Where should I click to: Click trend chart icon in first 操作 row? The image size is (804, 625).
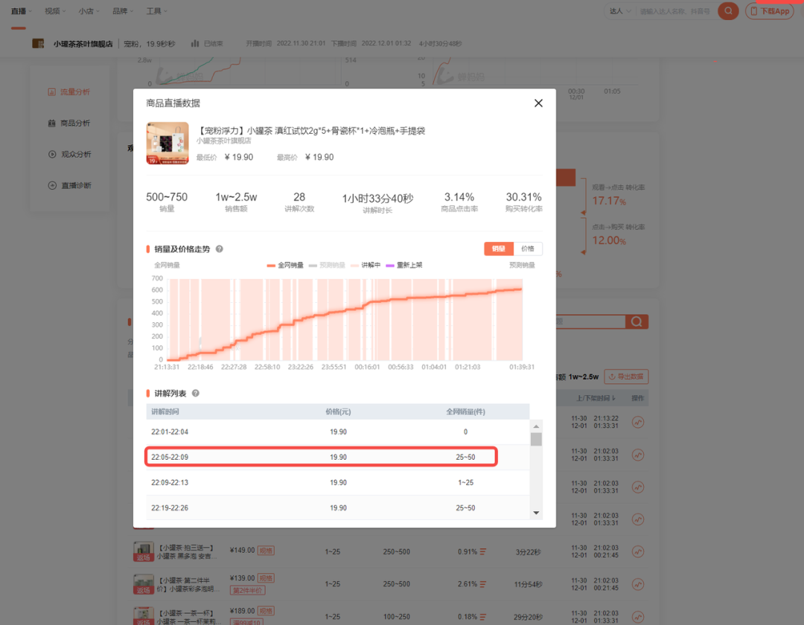click(637, 422)
